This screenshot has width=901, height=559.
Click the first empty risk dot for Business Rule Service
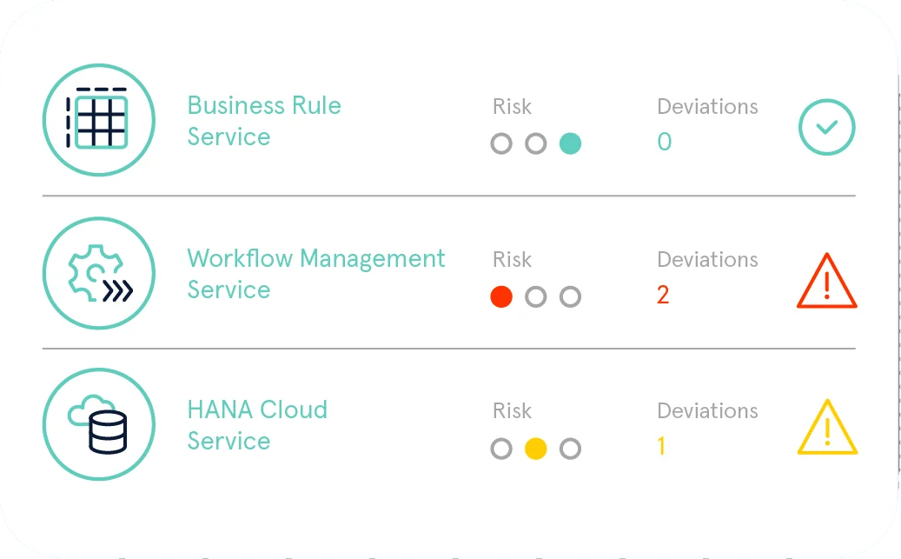[x=501, y=143]
